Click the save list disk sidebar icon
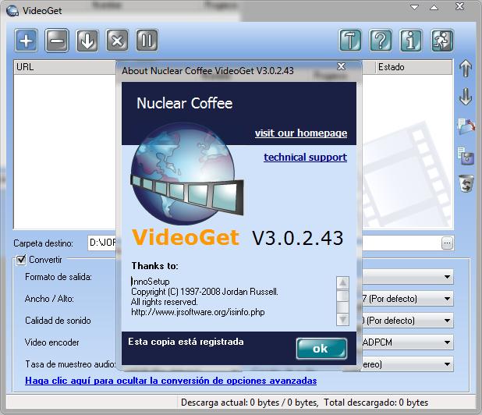Viewport: 482px width, 415px height. point(466,156)
